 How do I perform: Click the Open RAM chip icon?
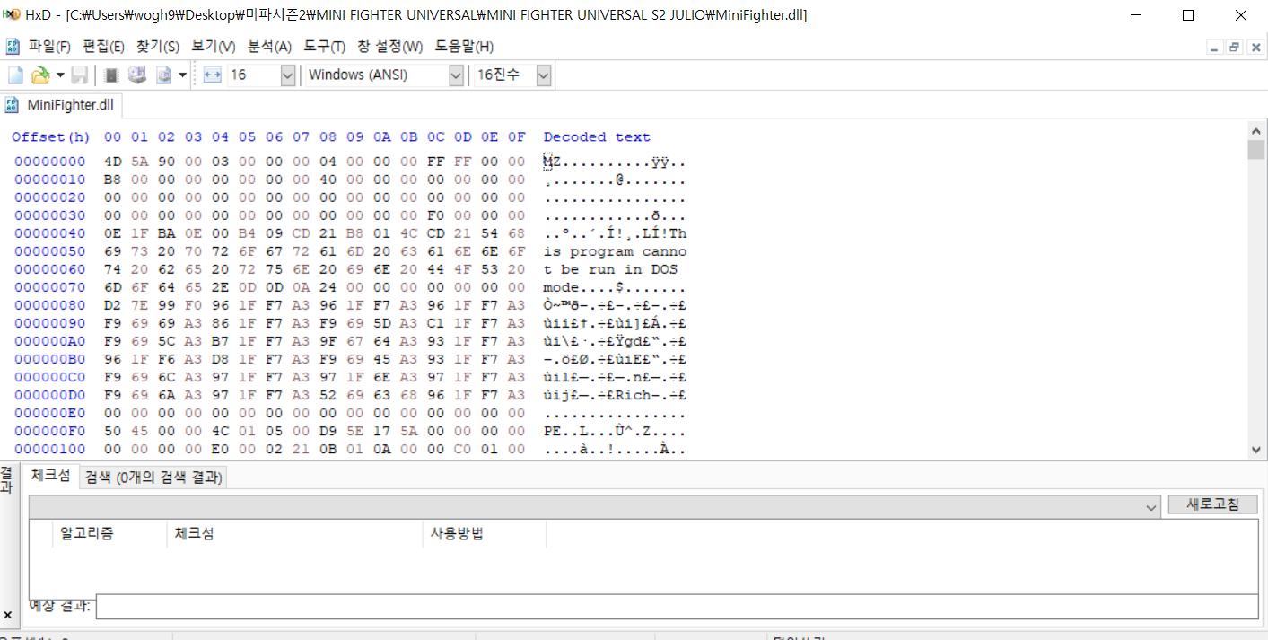112,75
